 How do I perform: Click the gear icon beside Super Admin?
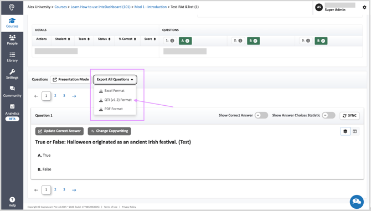364,7
